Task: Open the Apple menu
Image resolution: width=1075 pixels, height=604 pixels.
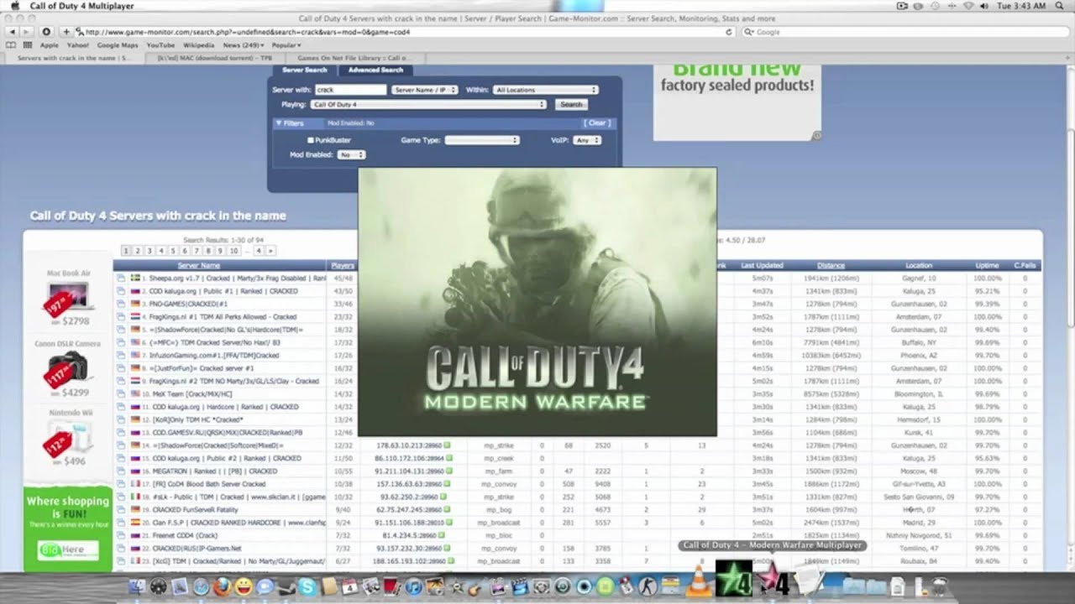Action: coord(13,6)
